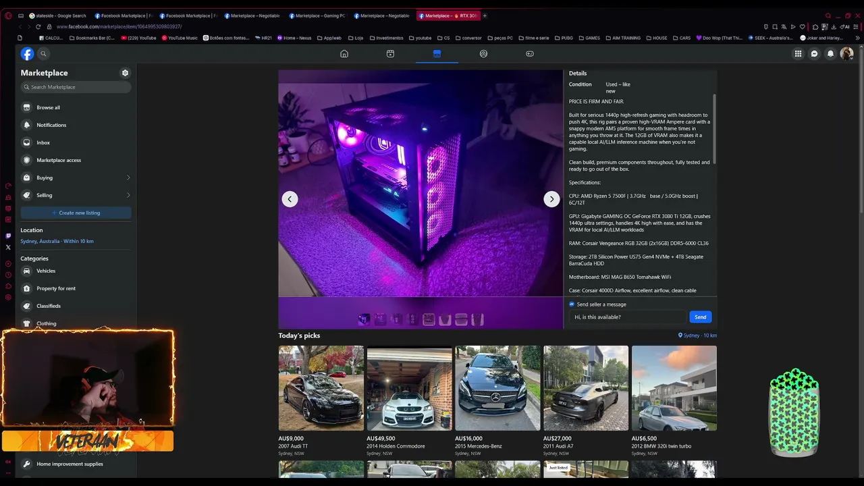Open the Facebook search magnifier

(43, 53)
